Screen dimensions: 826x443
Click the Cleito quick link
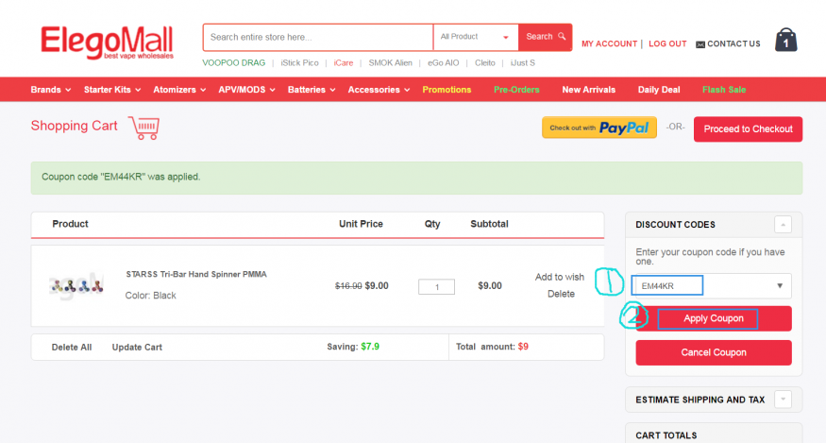coord(484,62)
